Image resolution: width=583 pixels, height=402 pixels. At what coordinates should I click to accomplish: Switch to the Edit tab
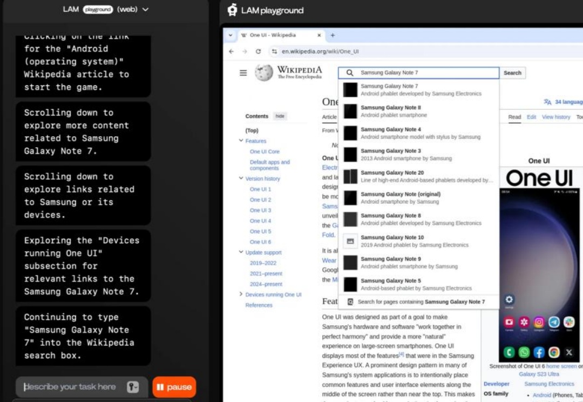[531, 117]
